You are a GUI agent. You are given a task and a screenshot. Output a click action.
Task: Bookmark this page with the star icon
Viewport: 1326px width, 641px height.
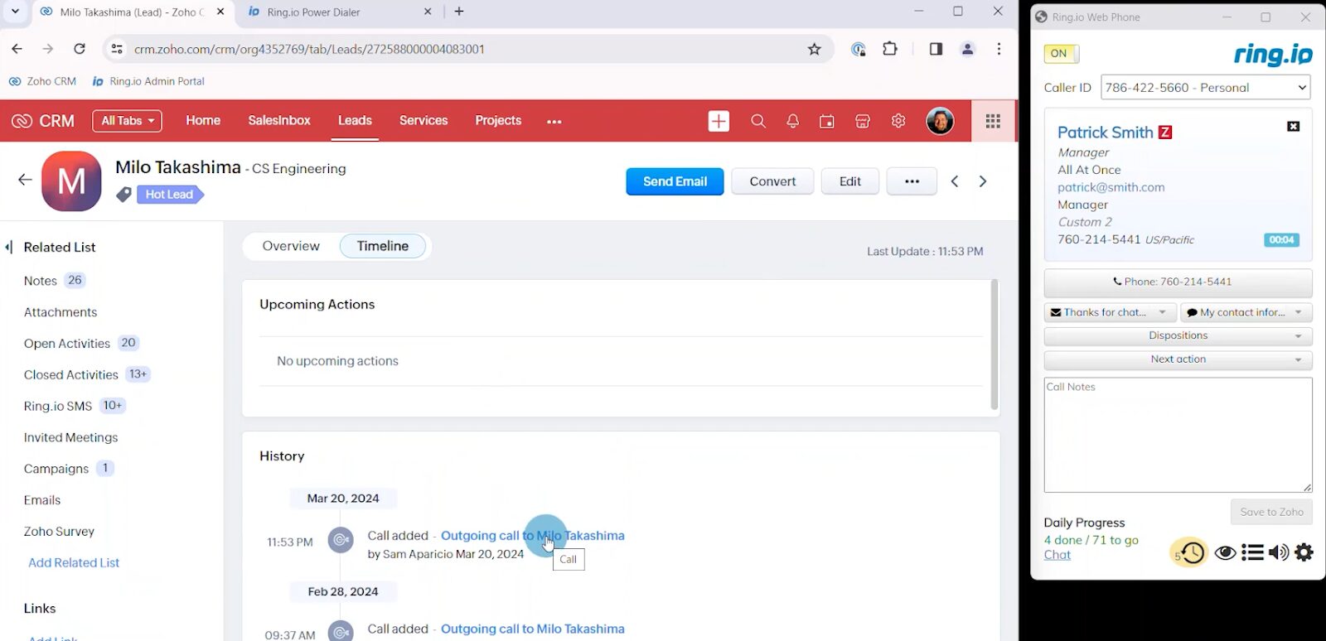pos(815,49)
